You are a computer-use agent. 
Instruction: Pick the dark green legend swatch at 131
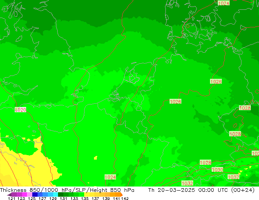click(60, 195)
